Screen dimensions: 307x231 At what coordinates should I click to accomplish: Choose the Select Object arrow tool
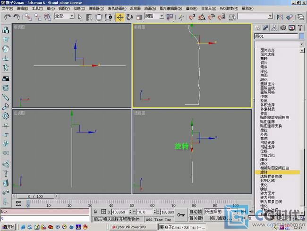coord(80,17)
